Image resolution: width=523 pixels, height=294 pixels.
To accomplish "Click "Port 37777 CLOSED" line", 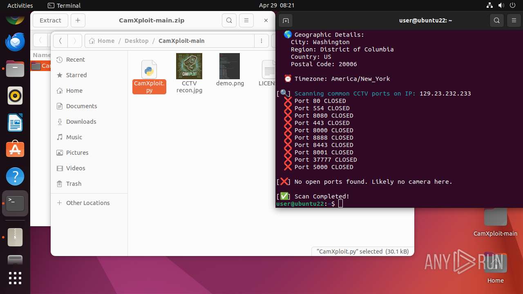I will [x=326, y=160].
